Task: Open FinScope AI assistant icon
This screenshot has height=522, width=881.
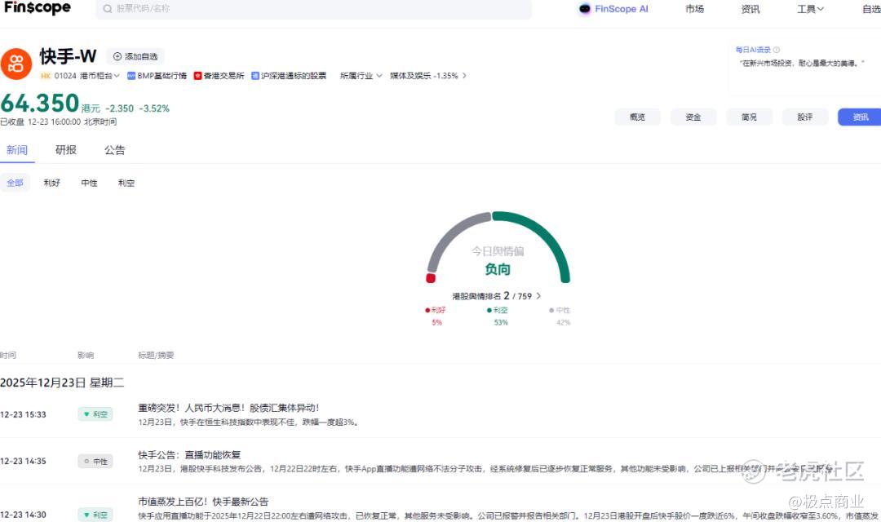Action: pyautogui.click(x=584, y=9)
